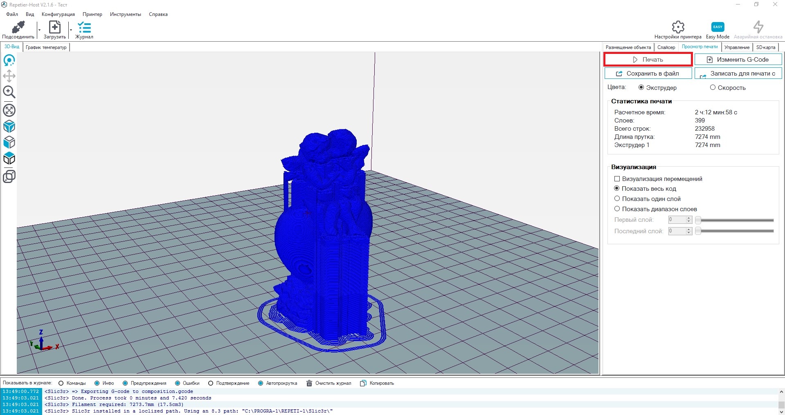The height and width of the screenshot is (415, 785).
Task: Select Показать один слой option
Action: [x=617, y=199]
